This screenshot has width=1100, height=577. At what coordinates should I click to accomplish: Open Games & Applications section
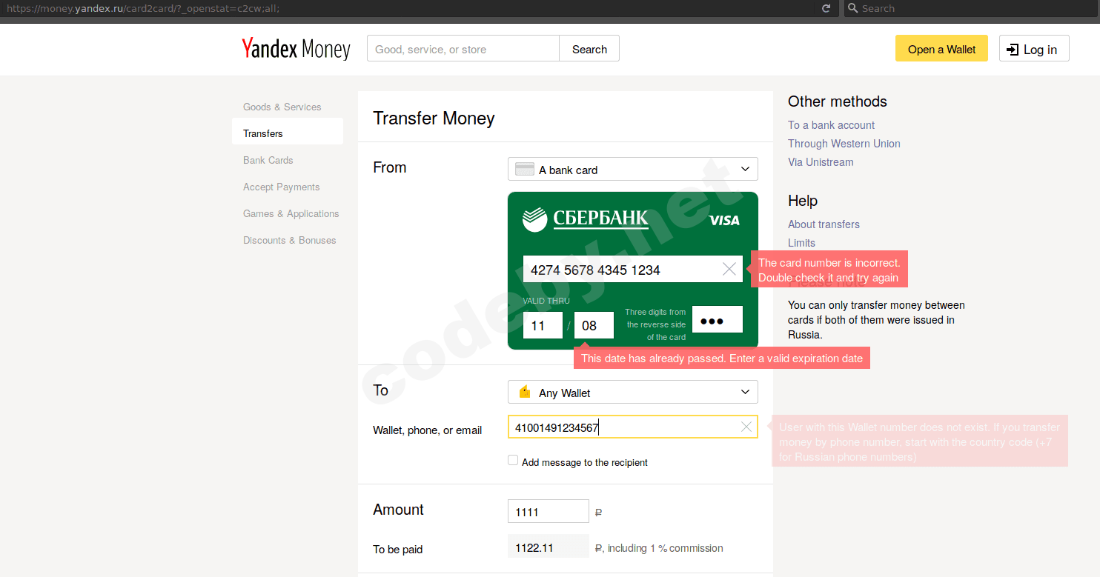(291, 213)
